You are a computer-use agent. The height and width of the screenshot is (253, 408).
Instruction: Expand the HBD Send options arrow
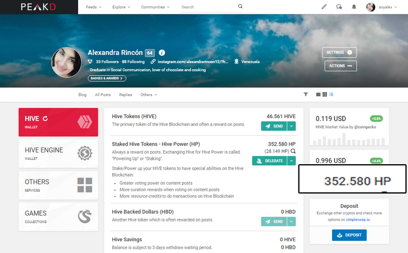[x=292, y=222]
